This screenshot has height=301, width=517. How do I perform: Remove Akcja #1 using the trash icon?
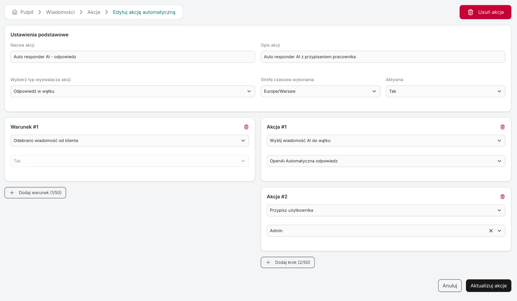click(502, 127)
